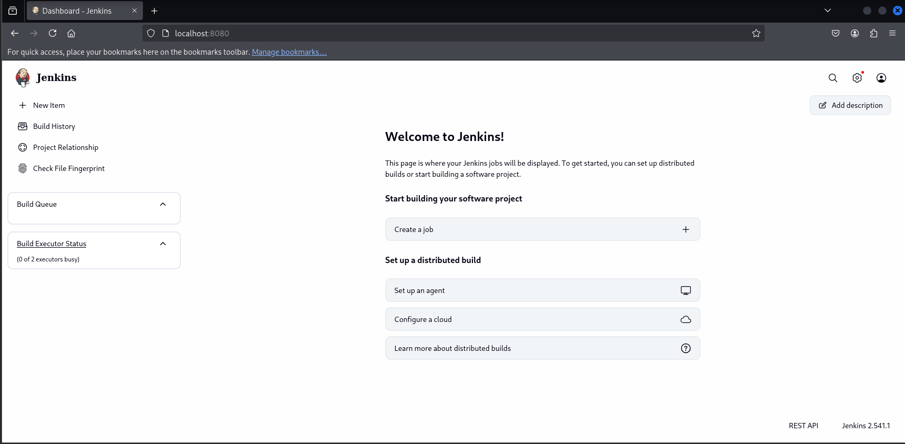Click the 'Welcome to Jenkins!' heading
Screen dimensions: 905x444
pos(445,137)
